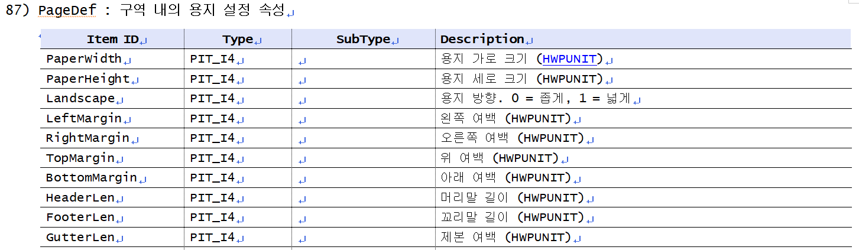The height and width of the screenshot is (250, 859).
Task: Click the 위 여백 description
Action: click(500, 158)
